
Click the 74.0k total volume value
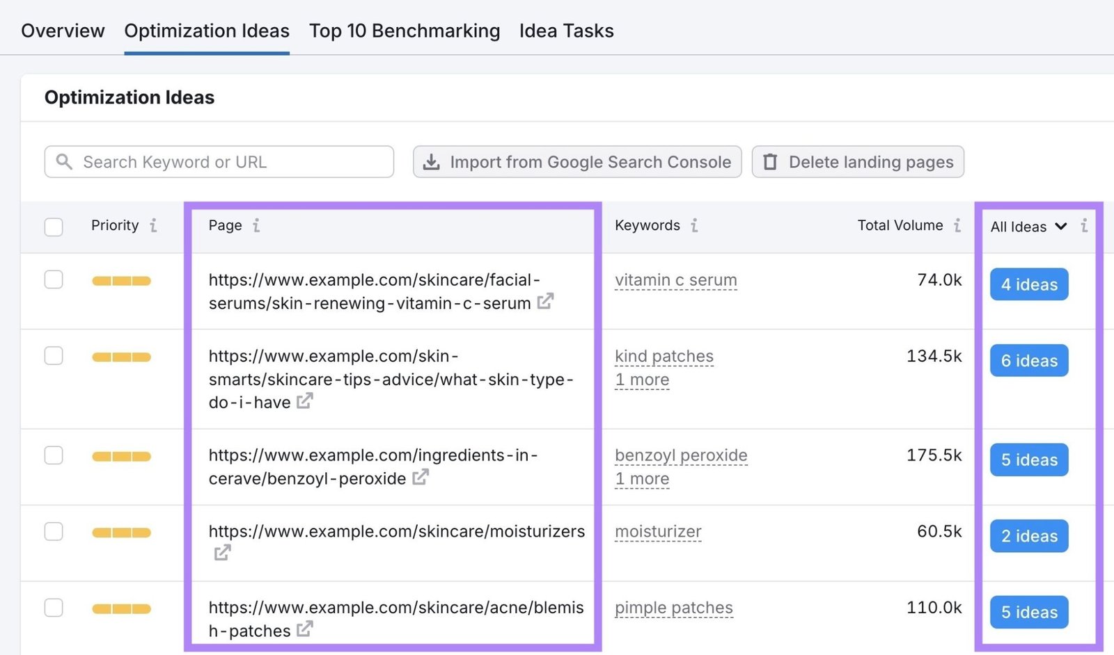click(939, 280)
